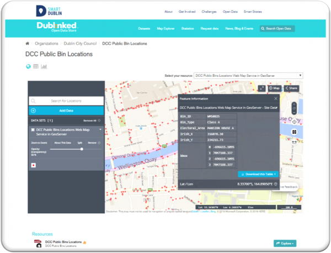Click the flame icon next to DCC Public Bins Locations

point(84,242)
